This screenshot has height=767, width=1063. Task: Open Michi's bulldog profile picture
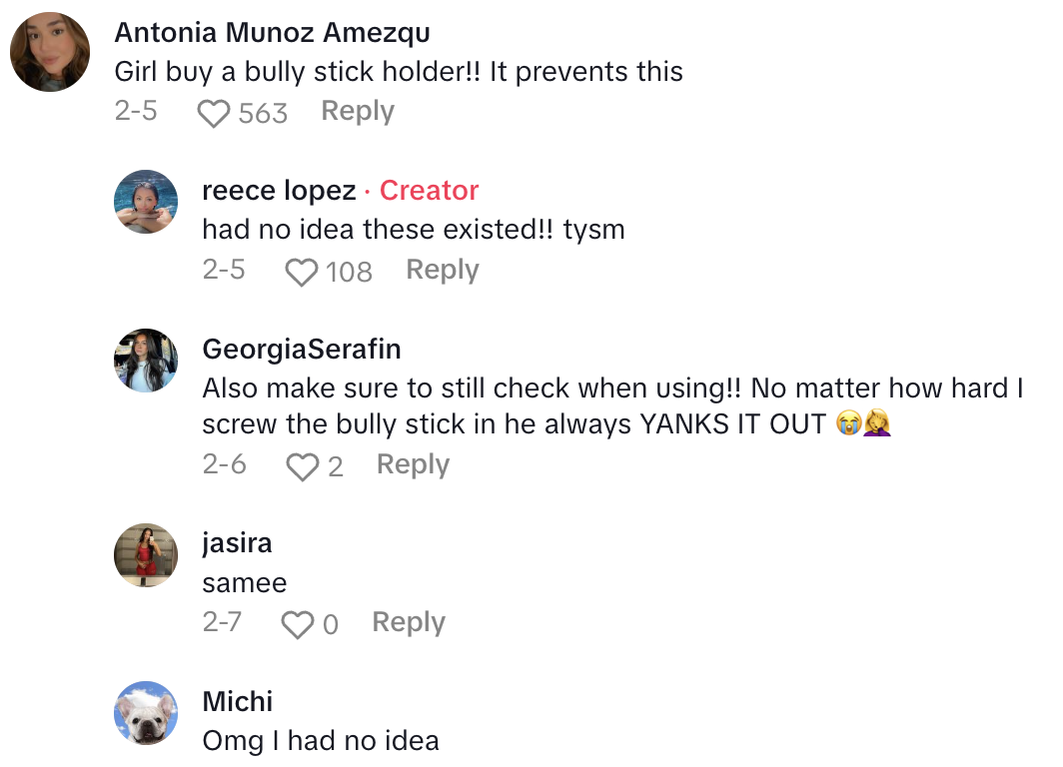(x=145, y=713)
